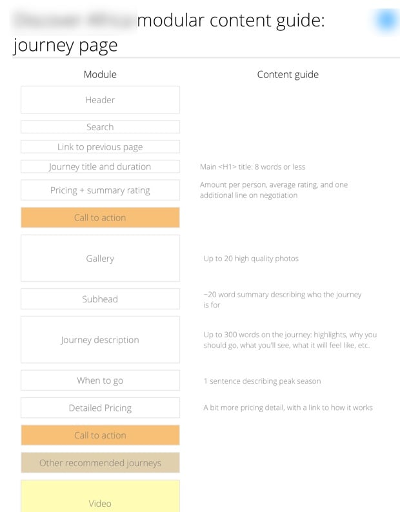Click the Journey description module box
Screen dimensions: 400x512
click(100, 340)
